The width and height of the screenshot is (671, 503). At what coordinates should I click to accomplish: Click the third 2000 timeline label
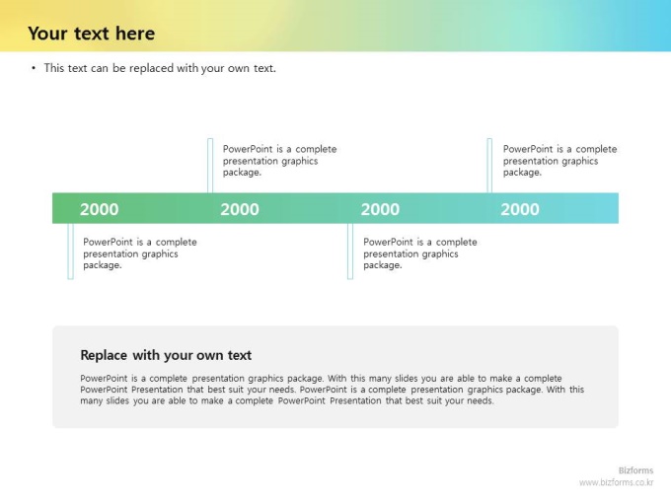pyautogui.click(x=380, y=209)
